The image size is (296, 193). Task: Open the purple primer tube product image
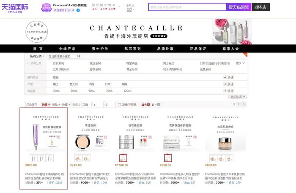click(x=46, y=132)
